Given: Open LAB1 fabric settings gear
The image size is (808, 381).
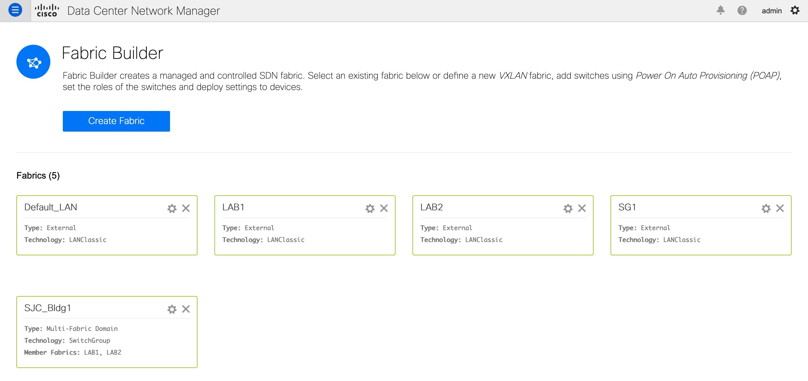Looking at the screenshot, I should point(370,208).
